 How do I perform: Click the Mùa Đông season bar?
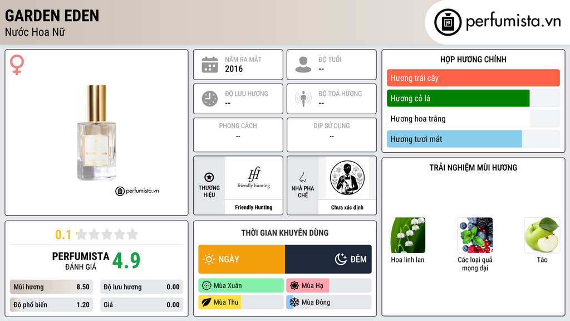(x=329, y=302)
